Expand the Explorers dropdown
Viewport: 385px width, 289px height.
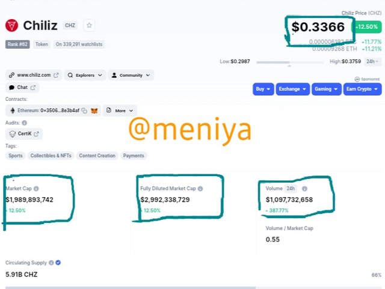(x=85, y=75)
